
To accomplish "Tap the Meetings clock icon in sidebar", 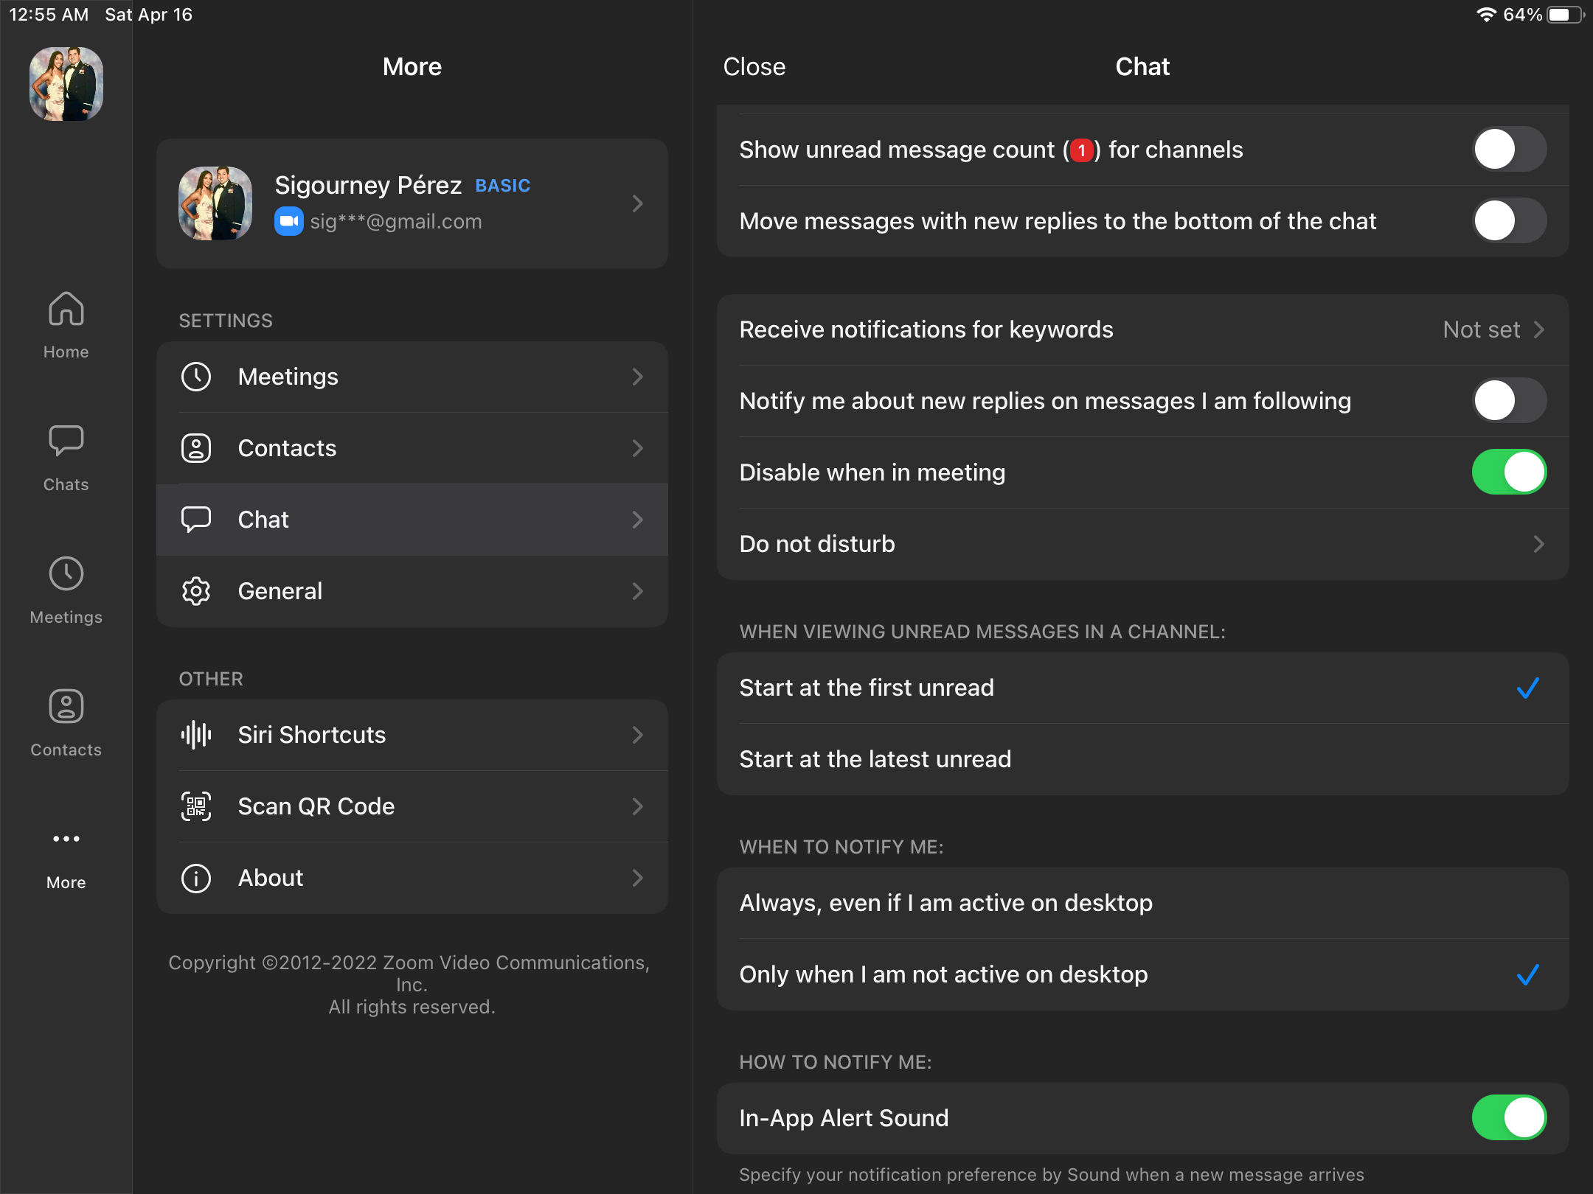I will coord(66,573).
